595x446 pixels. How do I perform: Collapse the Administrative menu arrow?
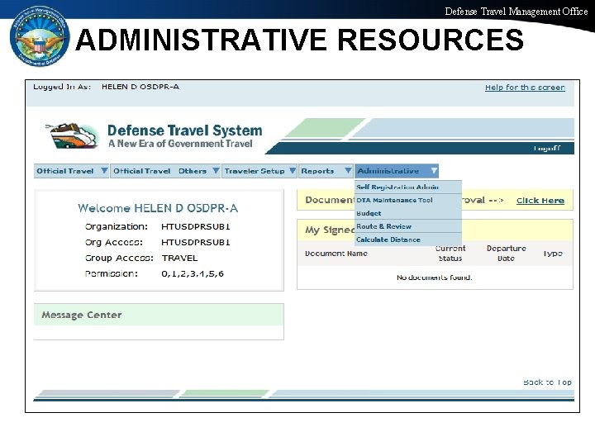click(x=434, y=171)
